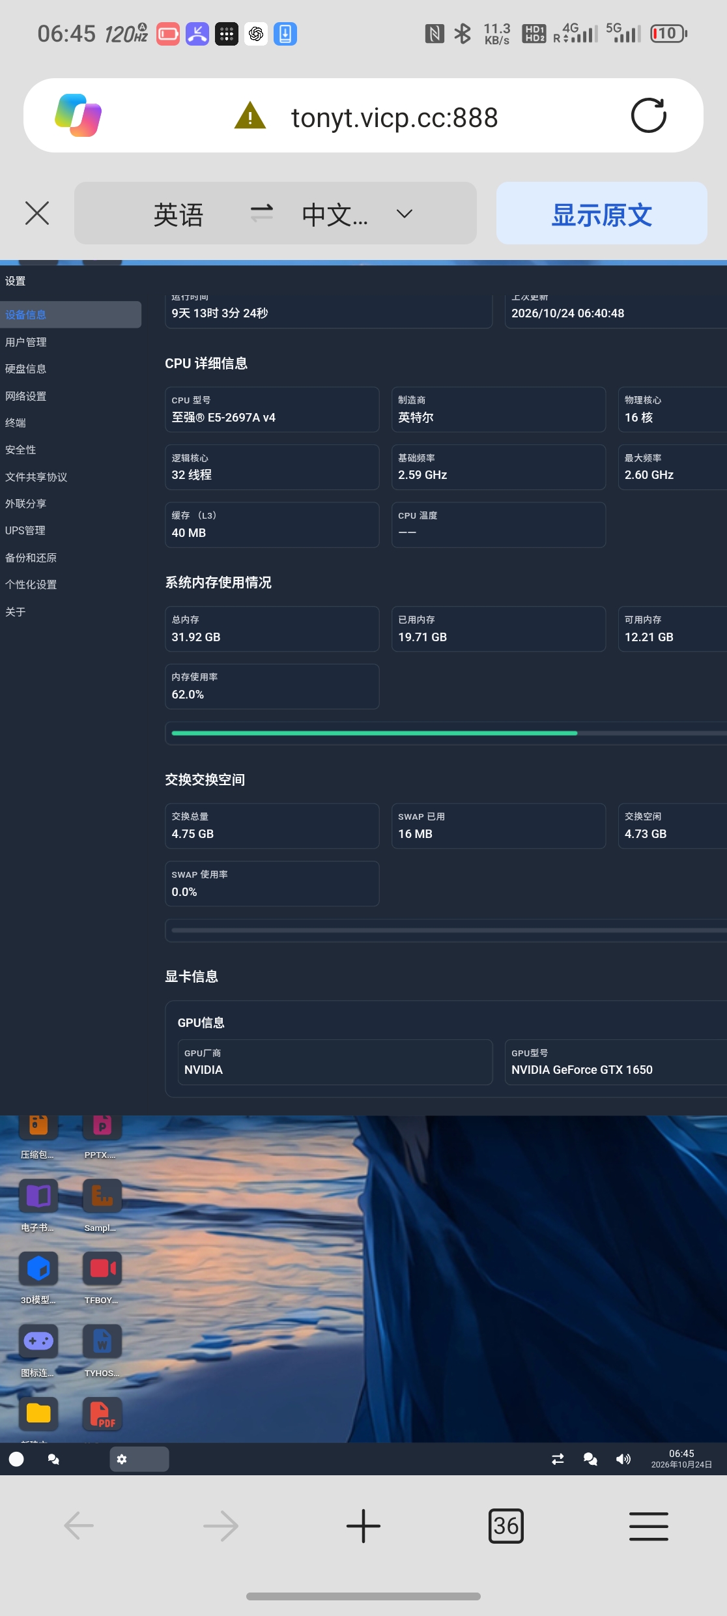
Task: Click the swap usage progress bar
Action: [x=449, y=931]
